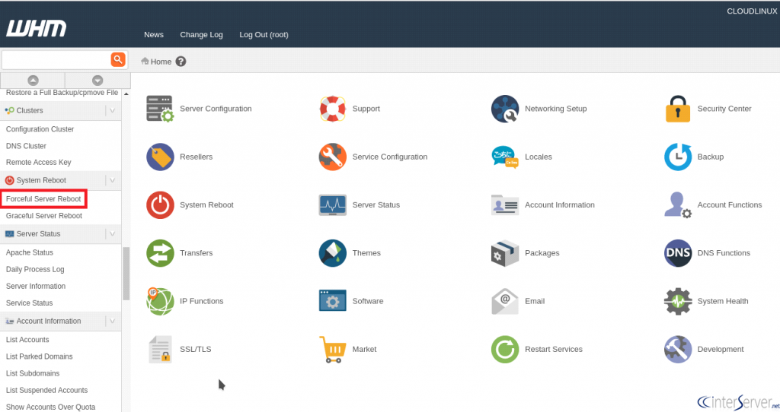Open Restore a Full Backup/cpmove File

pos(62,93)
